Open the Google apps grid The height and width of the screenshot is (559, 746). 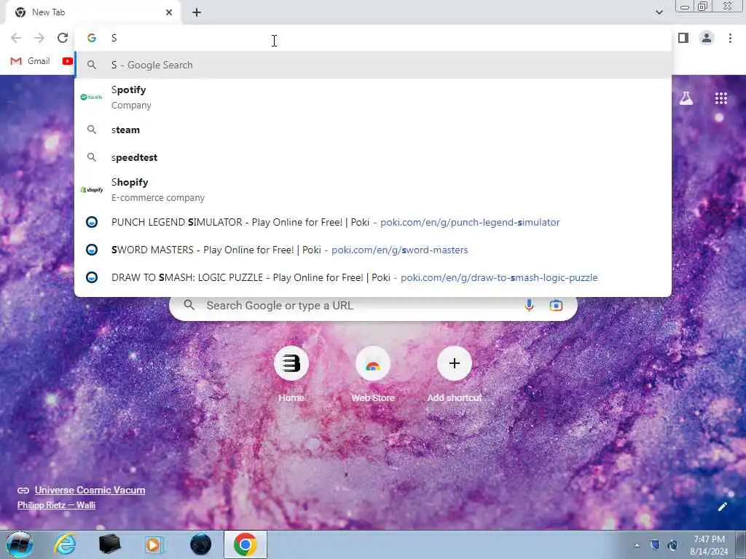pyautogui.click(x=721, y=98)
